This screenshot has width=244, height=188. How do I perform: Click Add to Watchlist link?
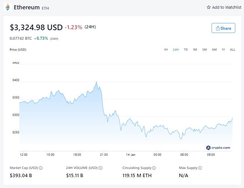(224, 7)
